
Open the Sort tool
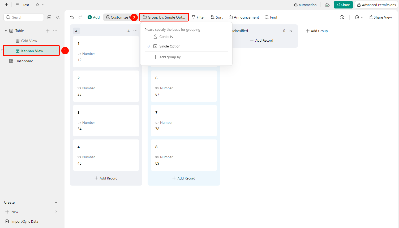tap(217, 17)
